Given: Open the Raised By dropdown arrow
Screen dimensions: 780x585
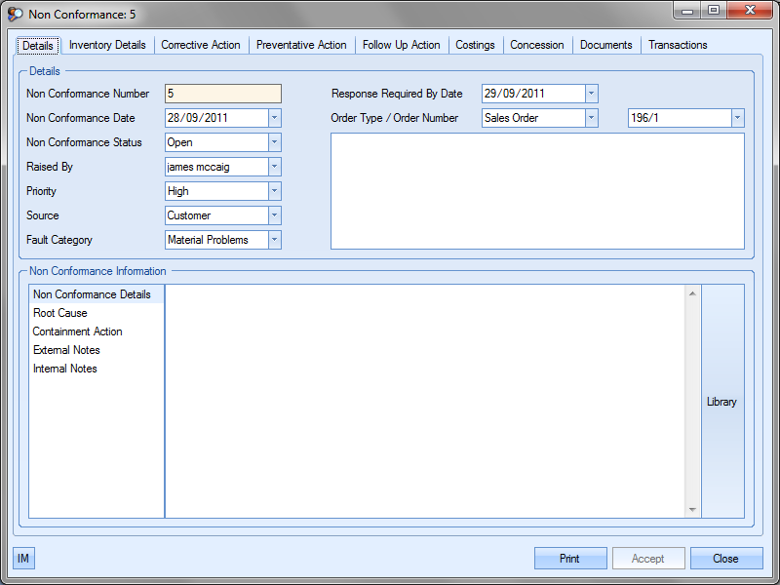Looking at the screenshot, I should (274, 167).
